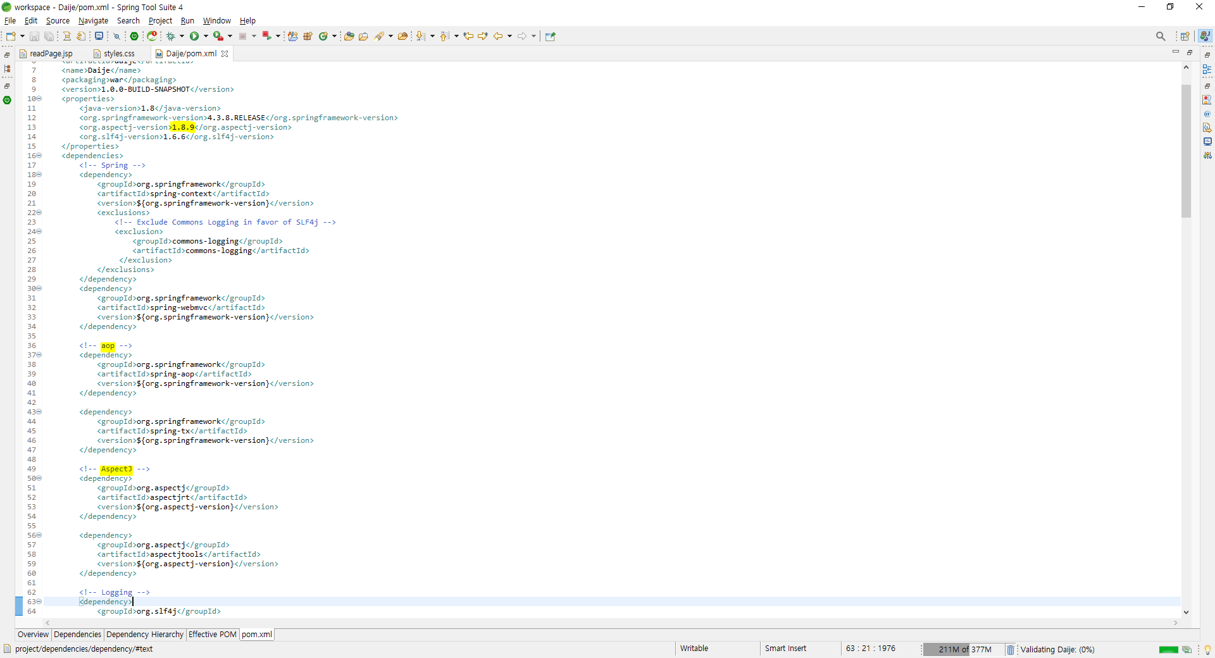Open the File menu
Viewport: 1215px width, 658px height.
[x=10, y=21]
